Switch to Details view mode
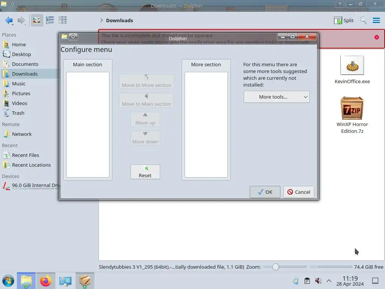The width and height of the screenshot is (385, 289). point(63,20)
